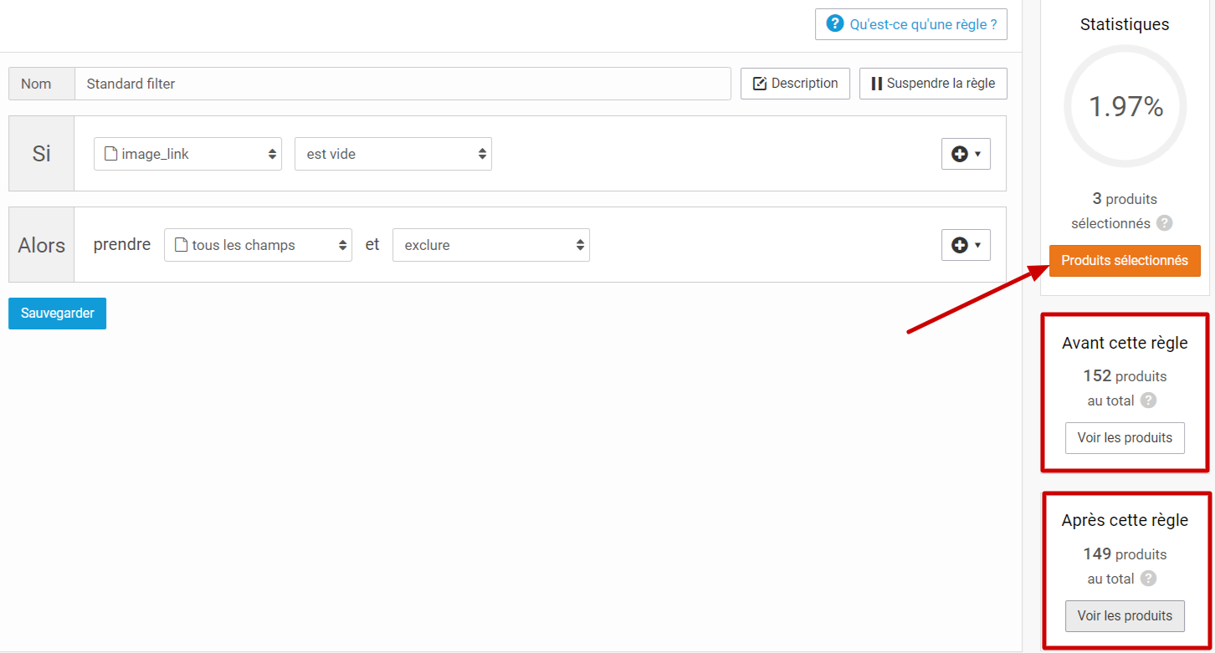
Task: Click the orange 'Produits sélectionnés' button
Action: tap(1125, 261)
